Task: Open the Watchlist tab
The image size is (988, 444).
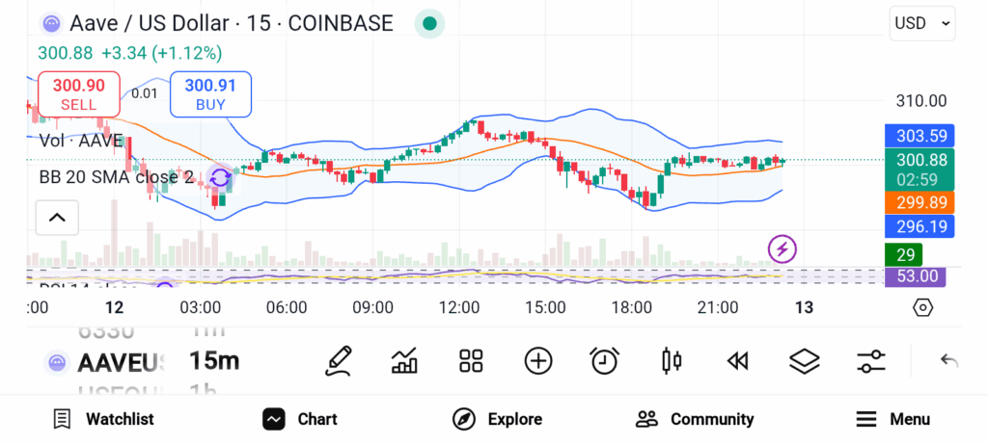Action: (104, 419)
